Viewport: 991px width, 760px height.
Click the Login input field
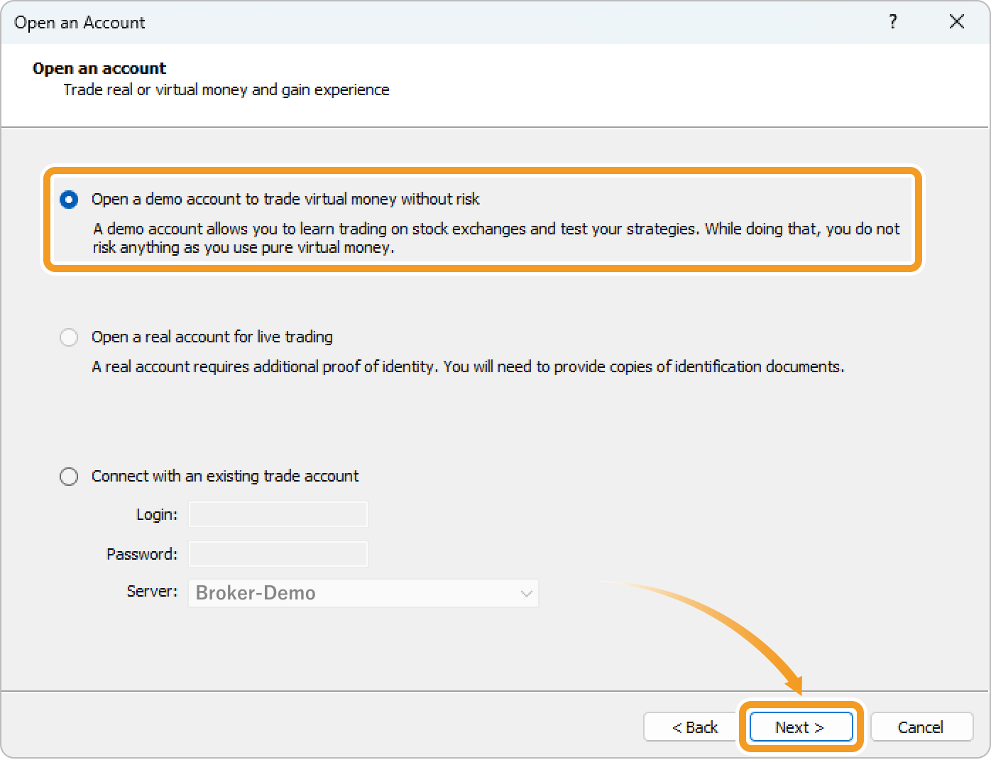278,514
